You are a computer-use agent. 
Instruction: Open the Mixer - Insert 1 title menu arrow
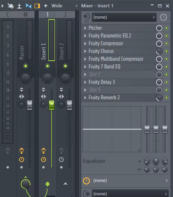click(77, 6)
